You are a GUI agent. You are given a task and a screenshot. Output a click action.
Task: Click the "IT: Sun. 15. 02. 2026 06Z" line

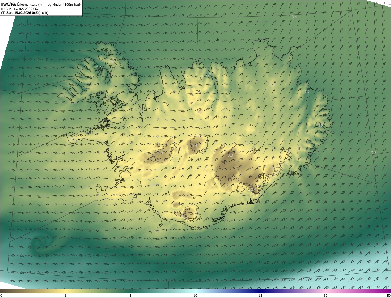pyautogui.click(x=20, y=9)
